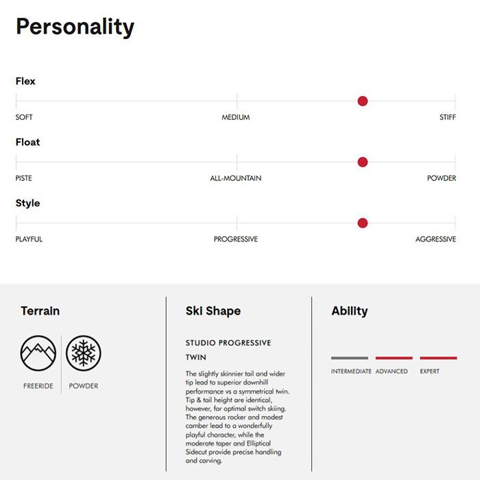Click the POWDER label on Float scale
This screenshot has width=480, height=480.
click(442, 178)
